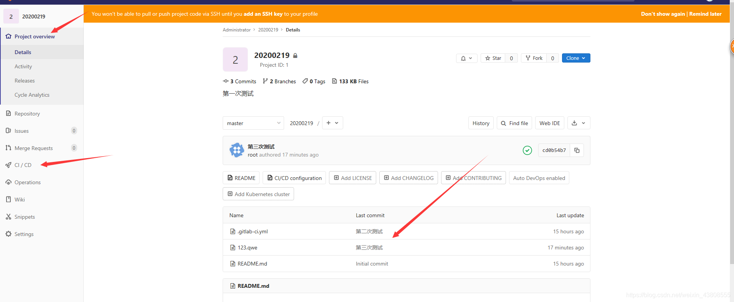734x302 pixels.
Task: Open README.md preview header link
Action: click(x=253, y=286)
